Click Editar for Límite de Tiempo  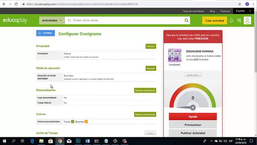(x=150, y=133)
